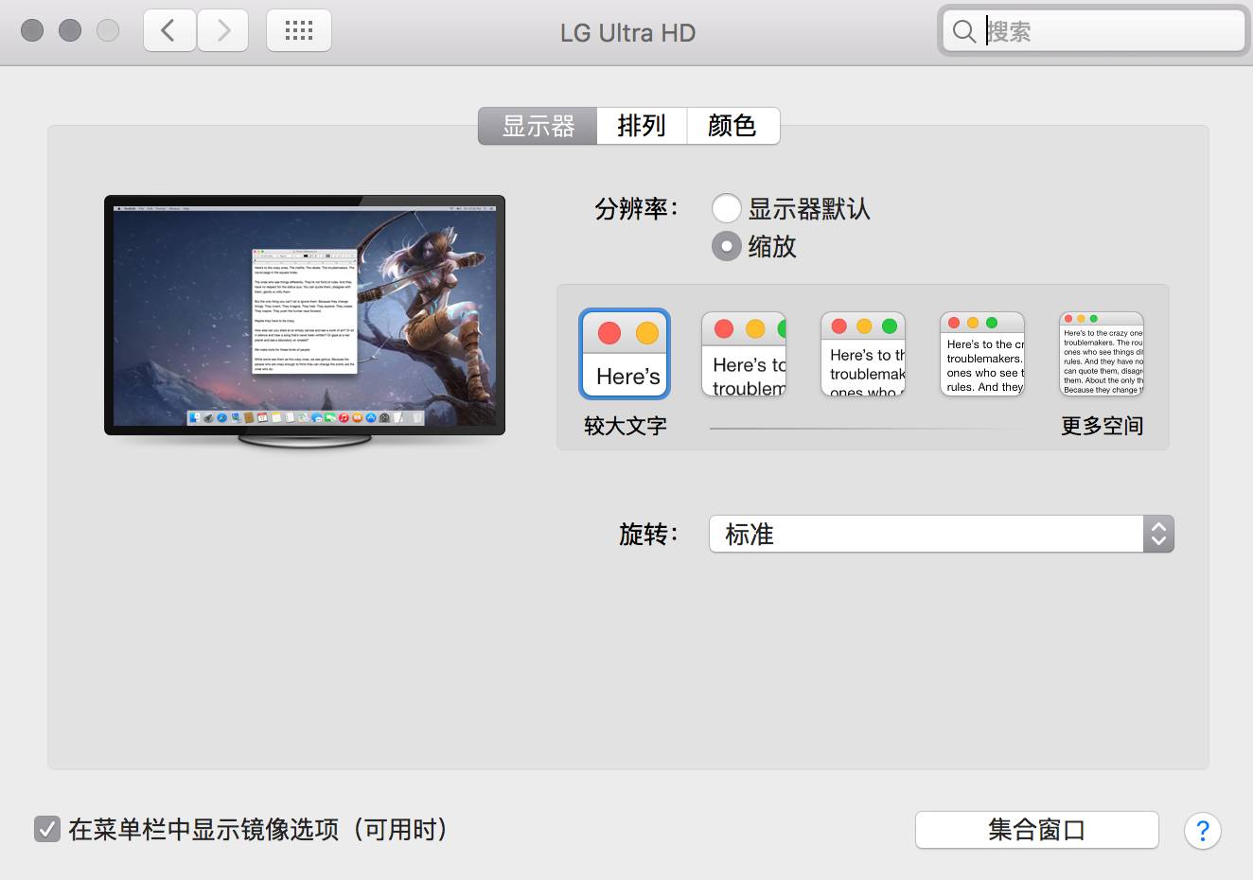The image size is (1253, 880).
Task: Switch to the 显示器 tab
Action: pyautogui.click(x=538, y=126)
